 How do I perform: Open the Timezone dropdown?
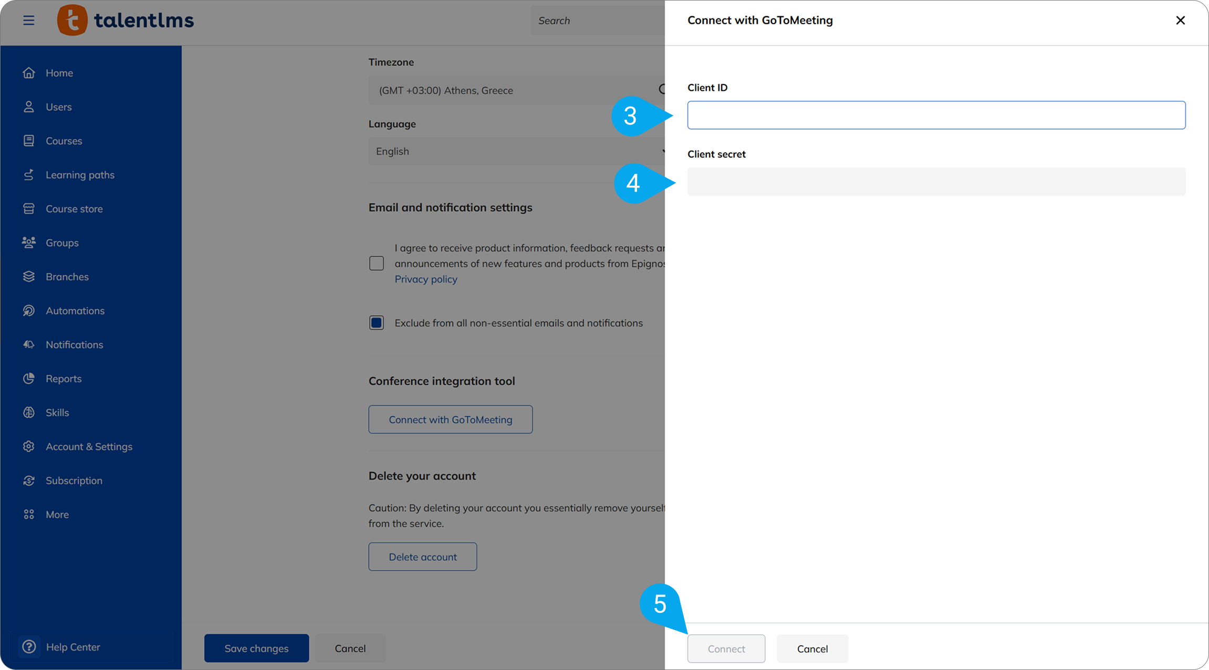(x=515, y=90)
